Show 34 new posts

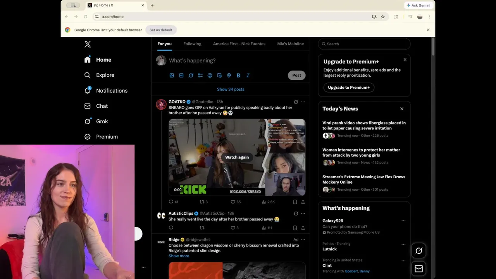tap(231, 90)
